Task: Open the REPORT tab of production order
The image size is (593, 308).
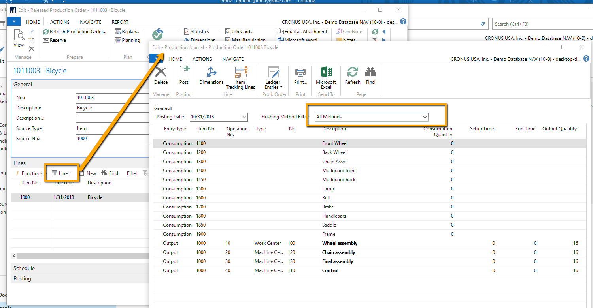Action: pos(120,22)
